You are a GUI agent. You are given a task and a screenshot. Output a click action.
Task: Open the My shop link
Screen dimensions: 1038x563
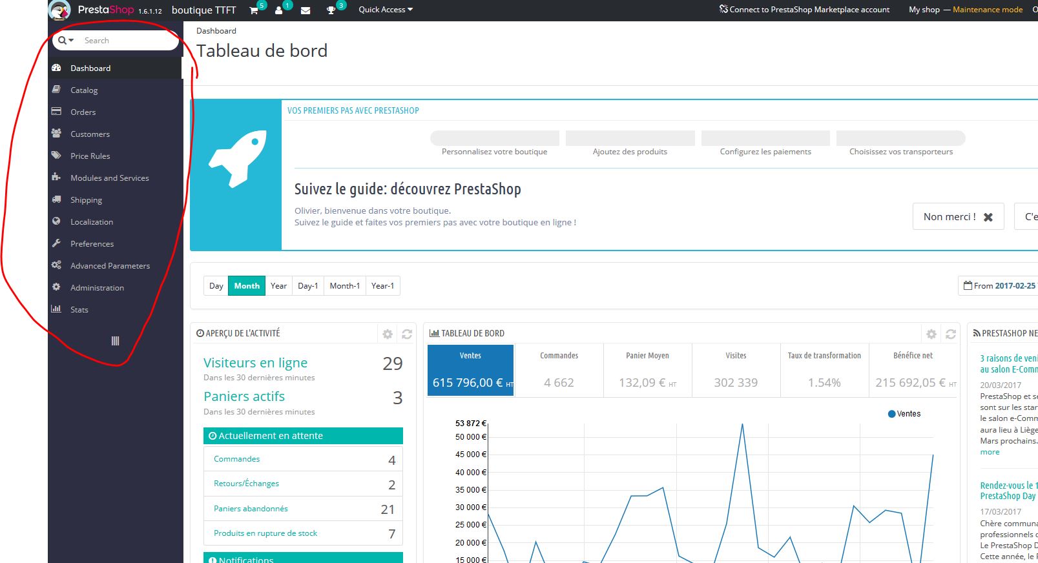pos(924,10)
